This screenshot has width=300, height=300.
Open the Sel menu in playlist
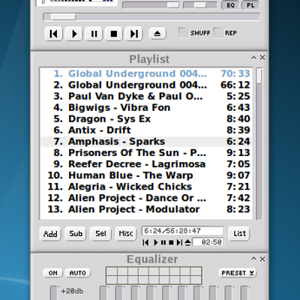100,234
